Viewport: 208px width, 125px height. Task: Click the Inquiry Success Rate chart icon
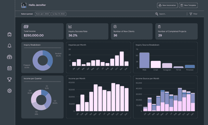pos(70,27)
